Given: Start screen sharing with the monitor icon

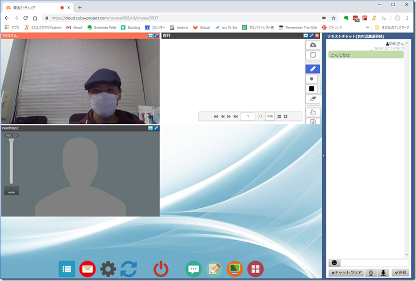Looking at the screenshot, I should pos(235,269).
